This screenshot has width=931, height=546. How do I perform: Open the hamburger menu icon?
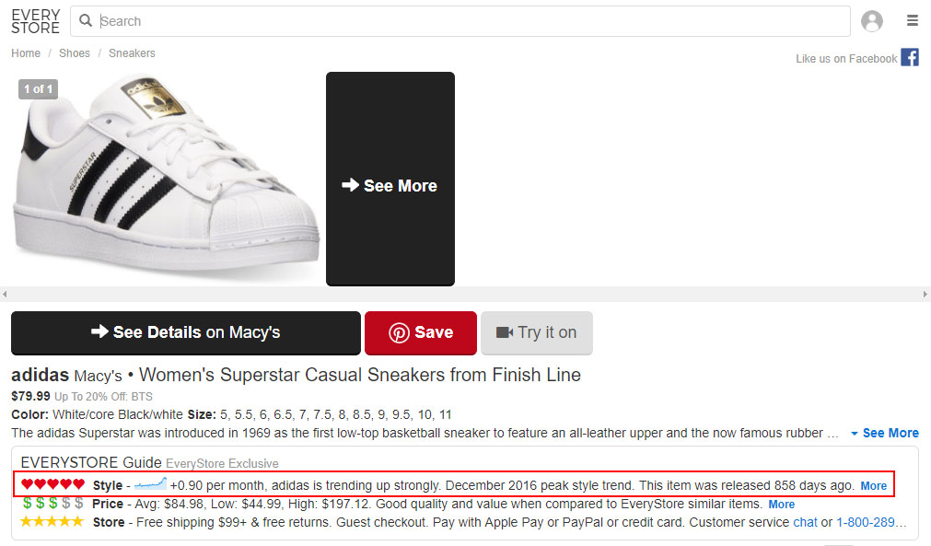913,21
